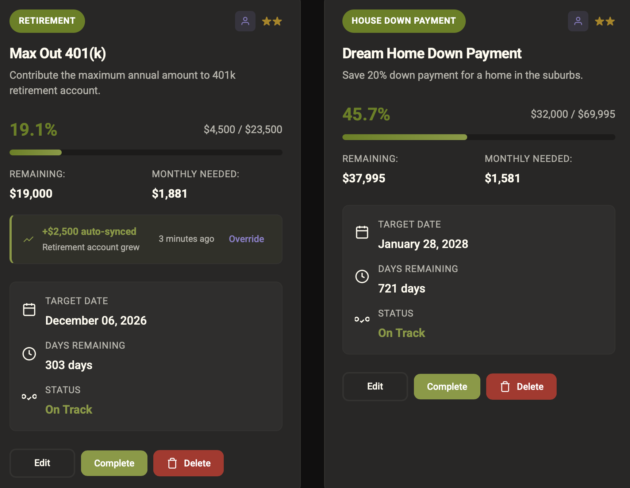Image resolution: width=630 pixels, height=488 pixels.
Task: Delete the Max Out 401(k) goal
Action: click(188, 463)
